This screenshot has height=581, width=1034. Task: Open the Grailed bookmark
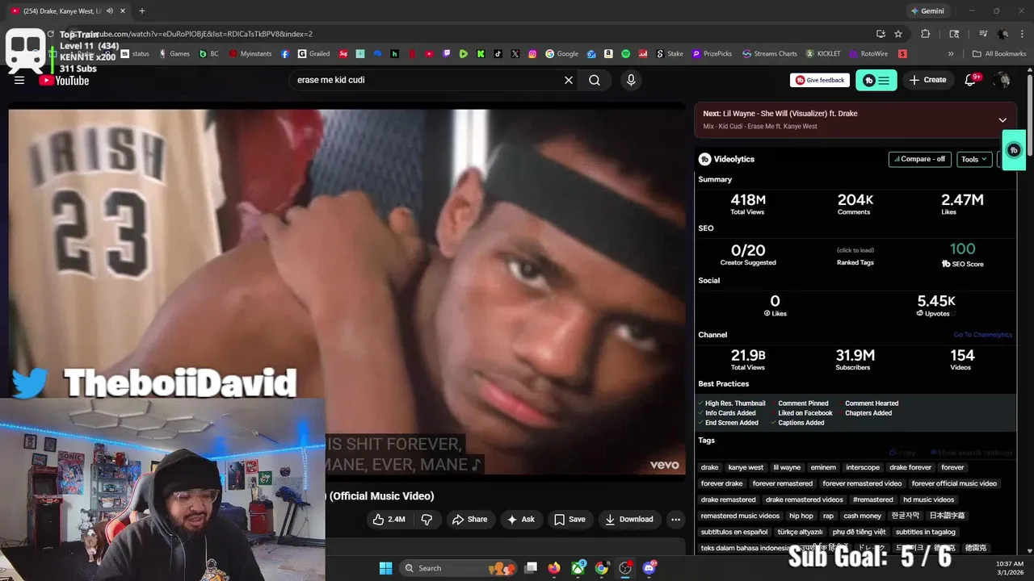click(x=313, y=54)
